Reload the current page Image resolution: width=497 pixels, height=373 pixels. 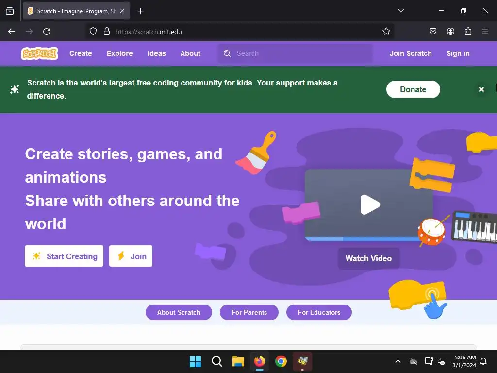click(x=47, y=32)
